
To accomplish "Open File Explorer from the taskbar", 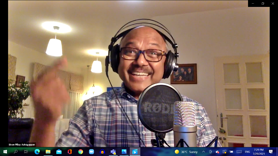I will [x=48, y=152].
